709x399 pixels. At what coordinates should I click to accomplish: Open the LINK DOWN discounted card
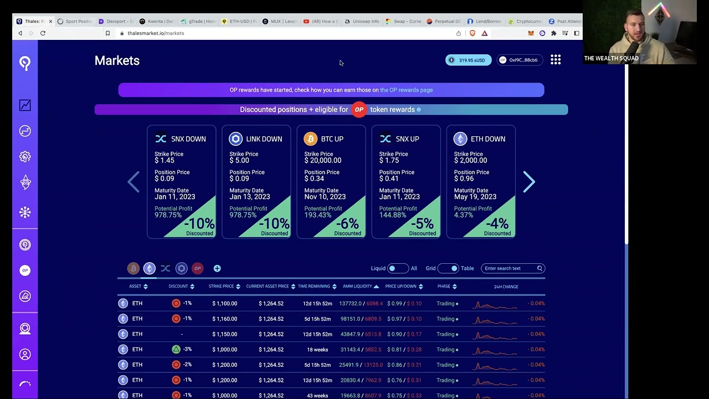(x=256, y=182)
